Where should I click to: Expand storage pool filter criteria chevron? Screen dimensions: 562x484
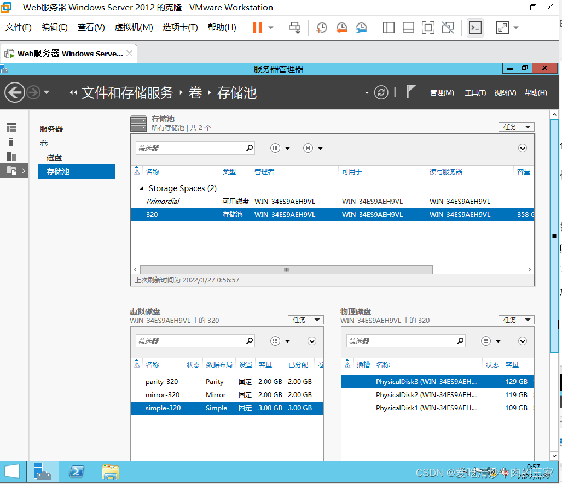pyautogui.click(x=522, y=148)
